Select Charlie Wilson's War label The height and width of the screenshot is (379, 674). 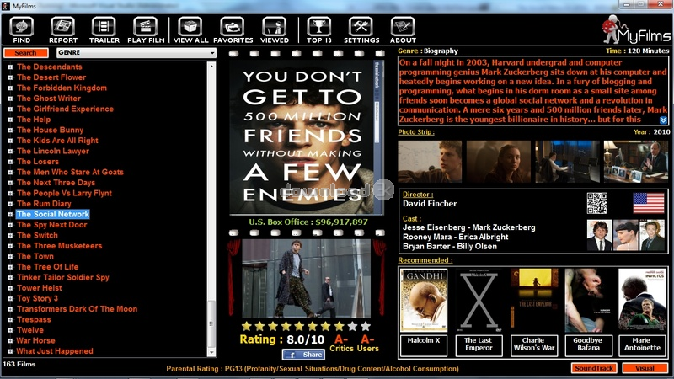[x=534, y=345]
